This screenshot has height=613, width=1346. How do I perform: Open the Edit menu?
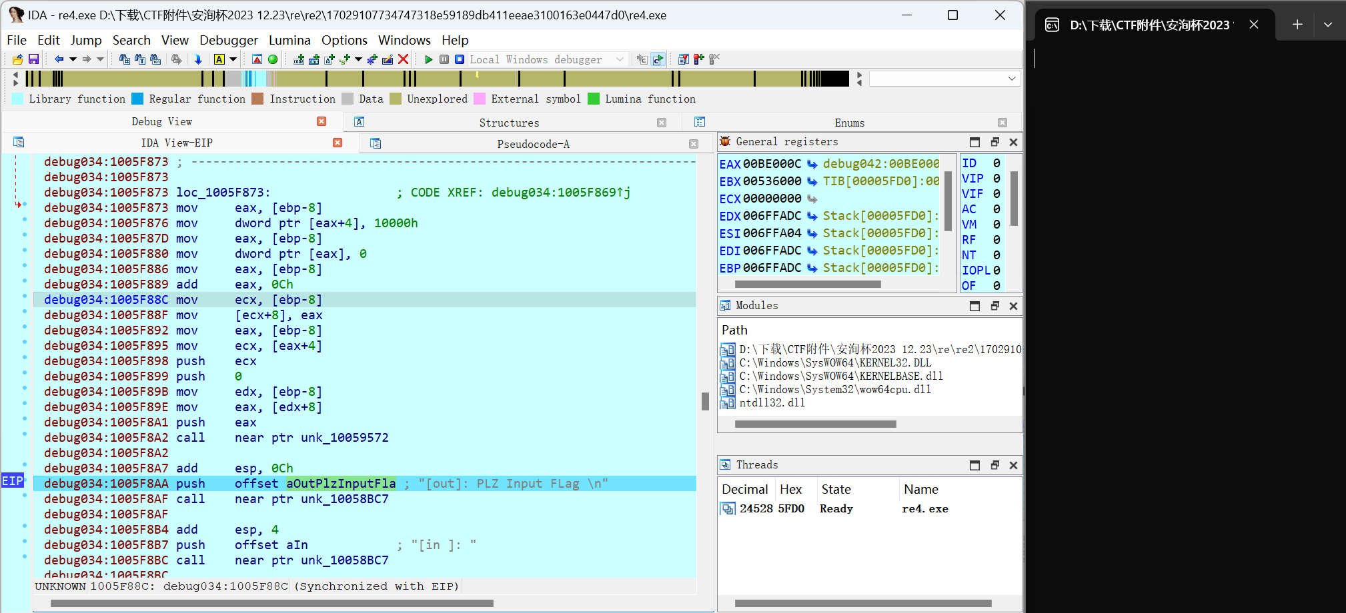point(49,40)
